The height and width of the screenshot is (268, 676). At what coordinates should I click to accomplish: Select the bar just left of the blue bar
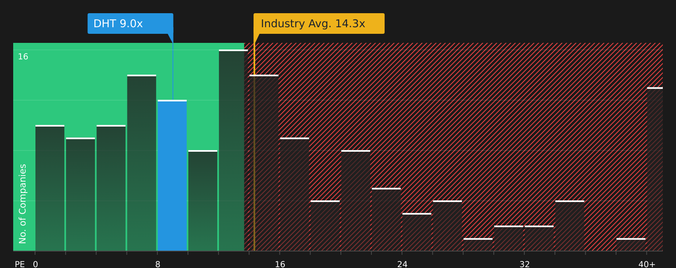142,163
